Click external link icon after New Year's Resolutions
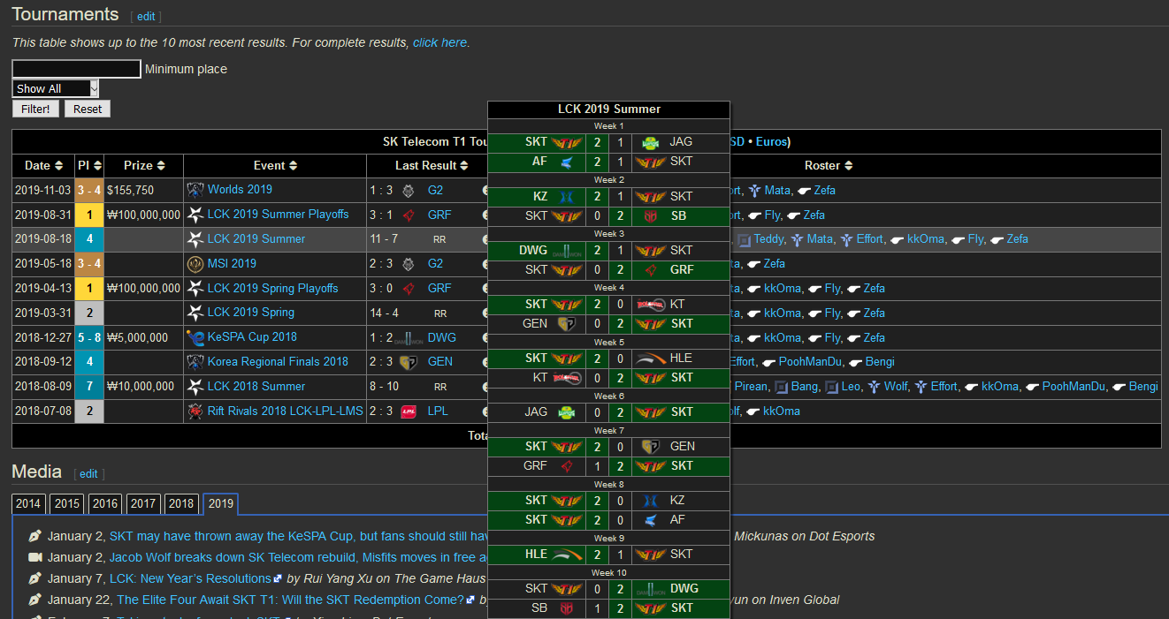The height and width of the screenshot is (619, 1169). coord(278,579)
